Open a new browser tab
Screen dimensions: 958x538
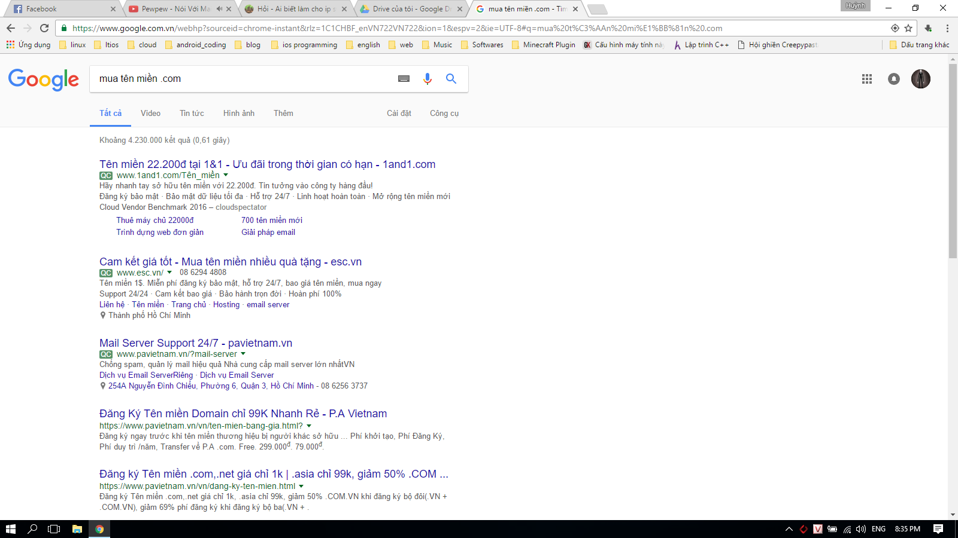[597, 9]
